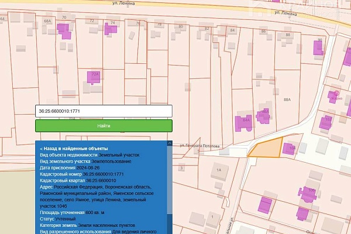
Task: Select the orange highlighted land parcel
Action: 266,149
